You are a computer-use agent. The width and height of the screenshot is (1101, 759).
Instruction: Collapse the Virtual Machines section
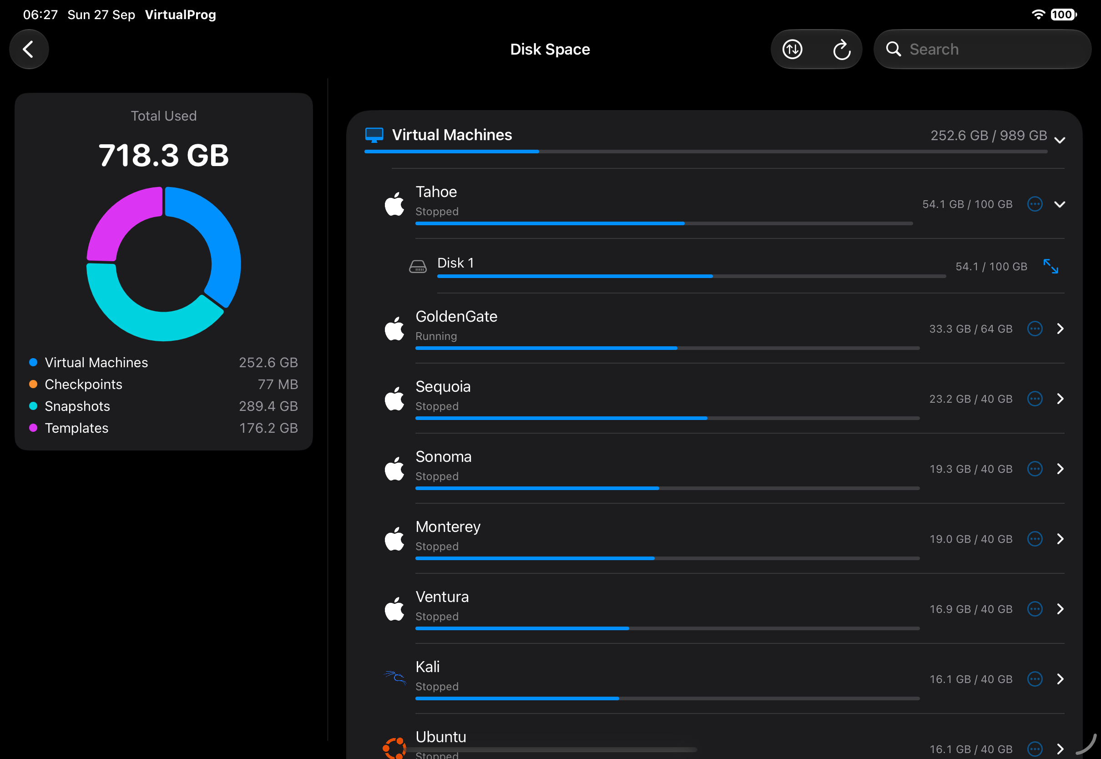click(x=1060, y=139)
